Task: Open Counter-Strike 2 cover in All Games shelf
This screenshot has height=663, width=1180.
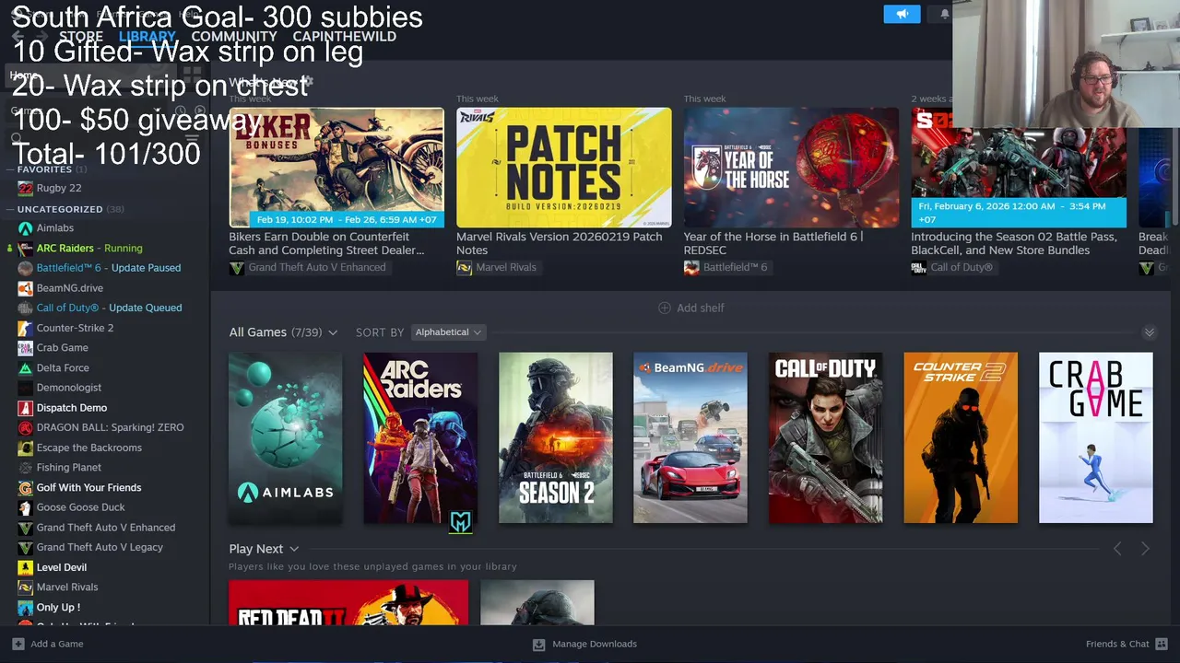Action: click(x=961, y=437)
